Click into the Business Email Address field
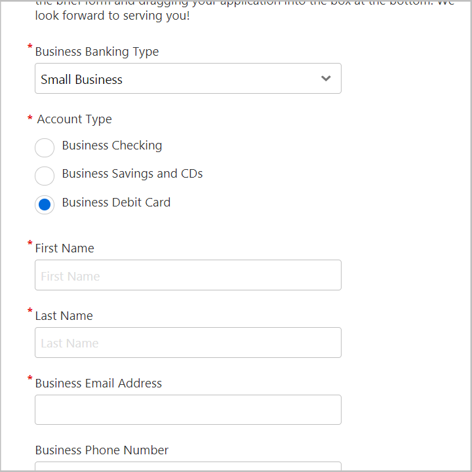 tap(188, 410)
